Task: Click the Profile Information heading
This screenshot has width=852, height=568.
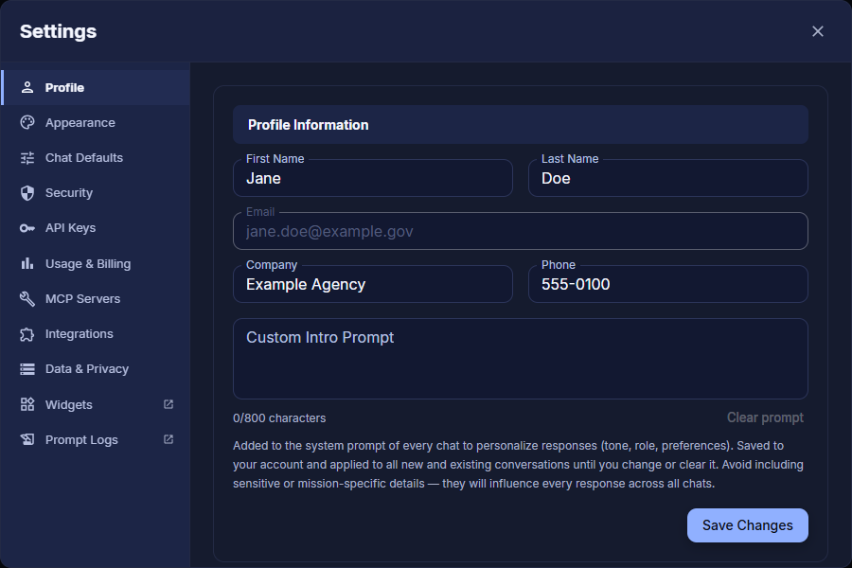Action: pyautogui.click(x=308, y=125)
